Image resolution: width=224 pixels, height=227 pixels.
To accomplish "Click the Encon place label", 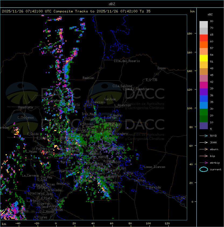I will tap(162, 68).
